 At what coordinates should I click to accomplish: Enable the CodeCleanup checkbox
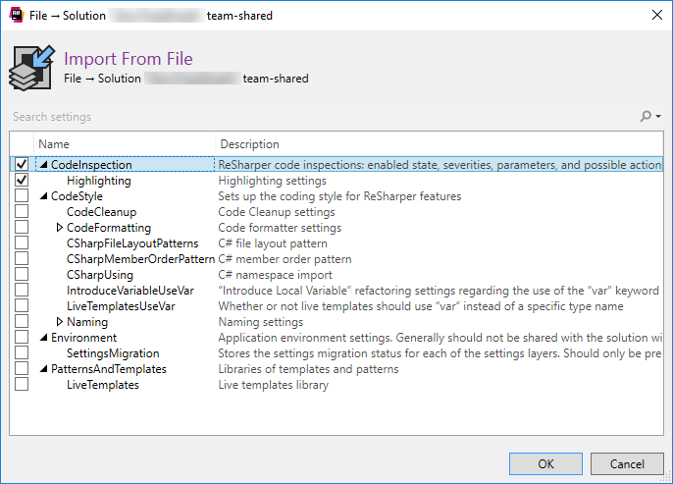pyautogui.click(x=22, y=211)
